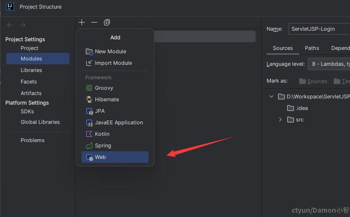This screenshot has width=350, height=217.
Task: Open Project under Project Settings
Action: 29,48
